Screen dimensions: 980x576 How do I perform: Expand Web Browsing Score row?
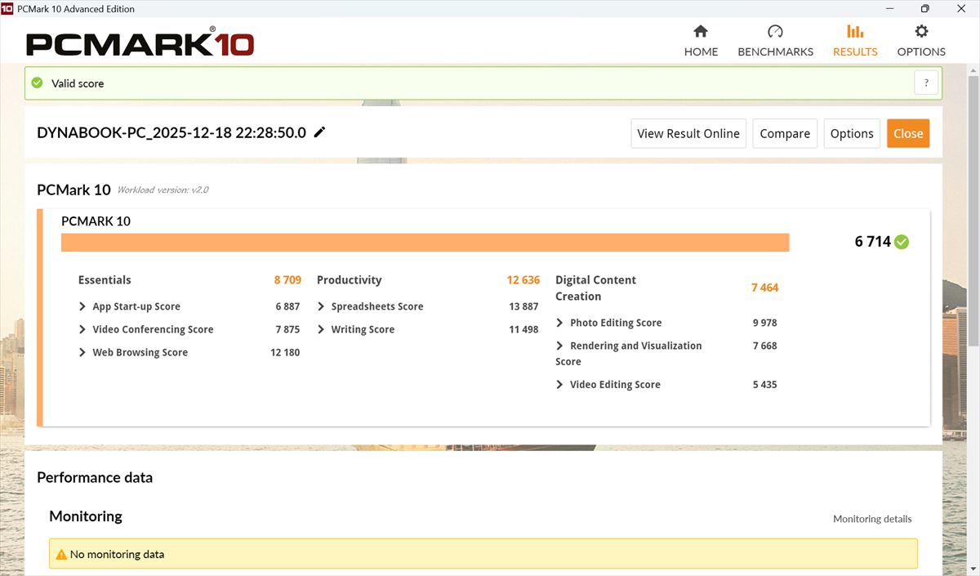point(82,352)
